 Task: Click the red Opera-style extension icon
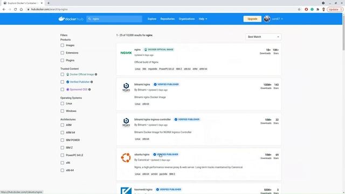click(x=306, y=10)
